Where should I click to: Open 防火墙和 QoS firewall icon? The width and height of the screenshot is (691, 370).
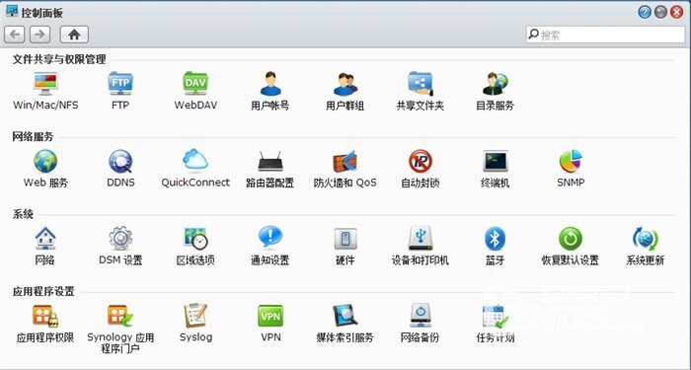345,161
